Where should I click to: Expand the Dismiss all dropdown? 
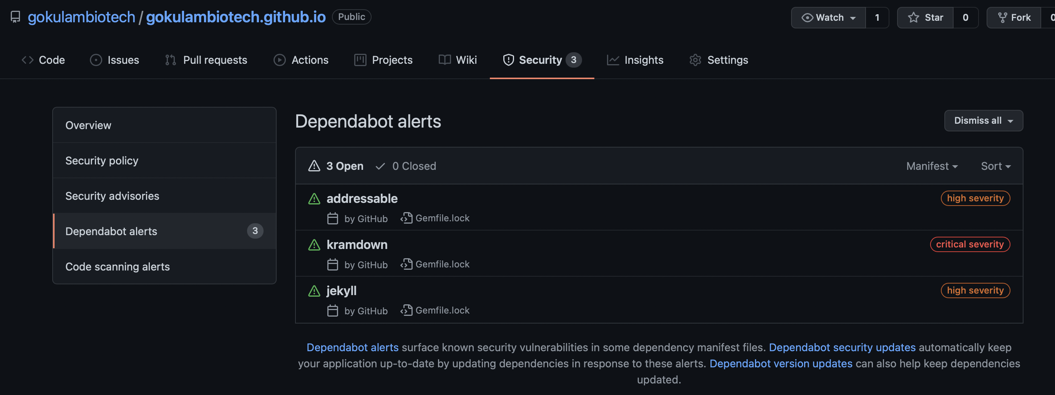point(983,121)
